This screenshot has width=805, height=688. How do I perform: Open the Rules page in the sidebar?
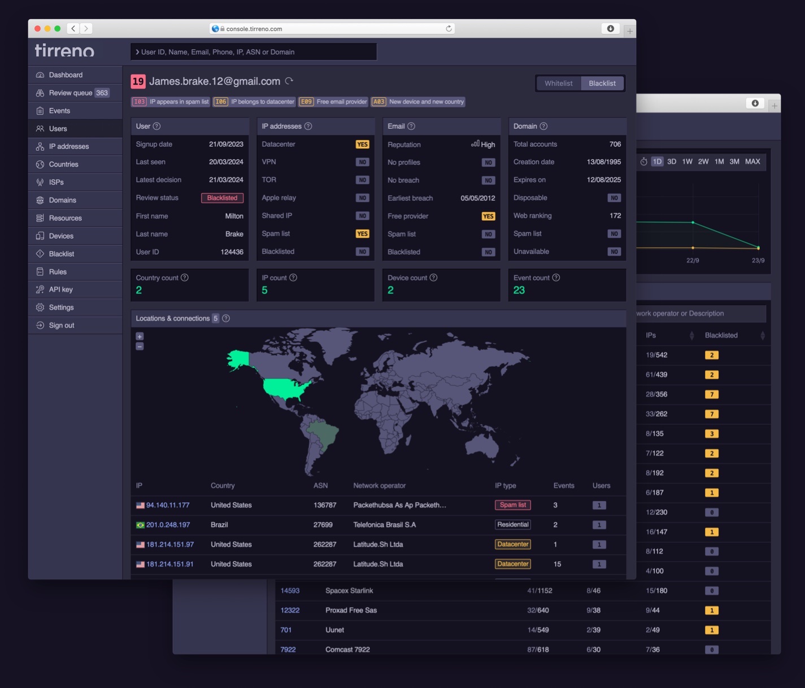[x=58, y=272]
